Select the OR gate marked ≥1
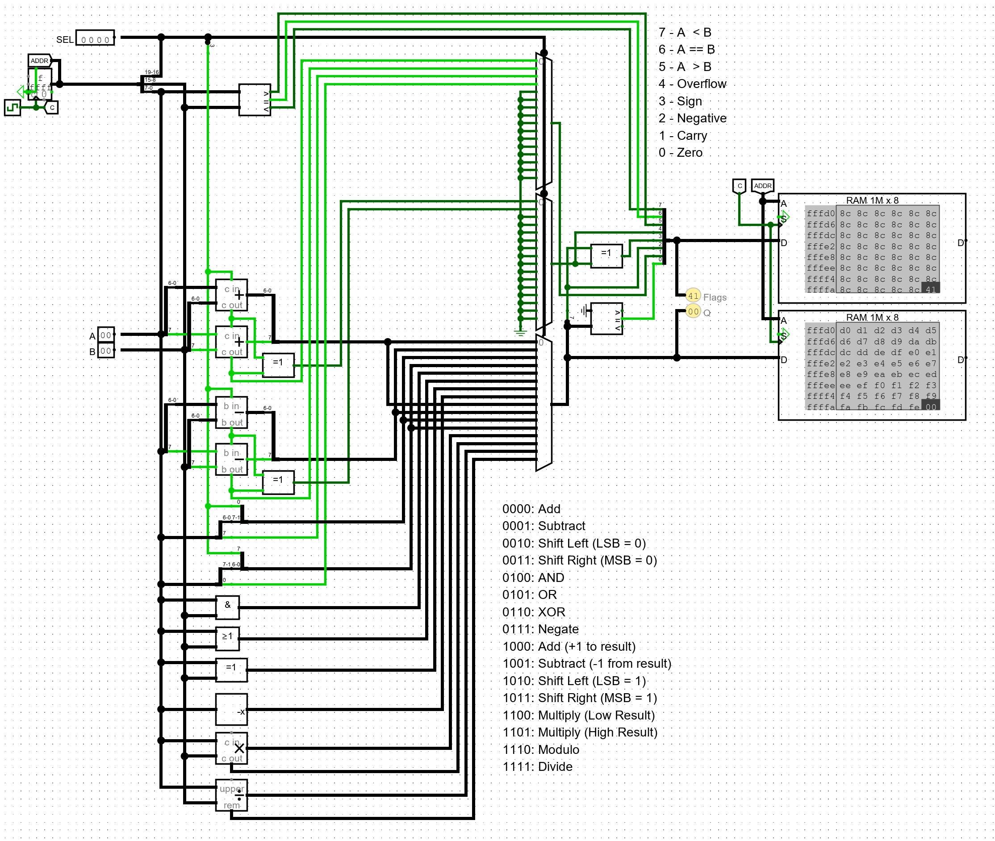995x841 pixels. pos(227,638)
